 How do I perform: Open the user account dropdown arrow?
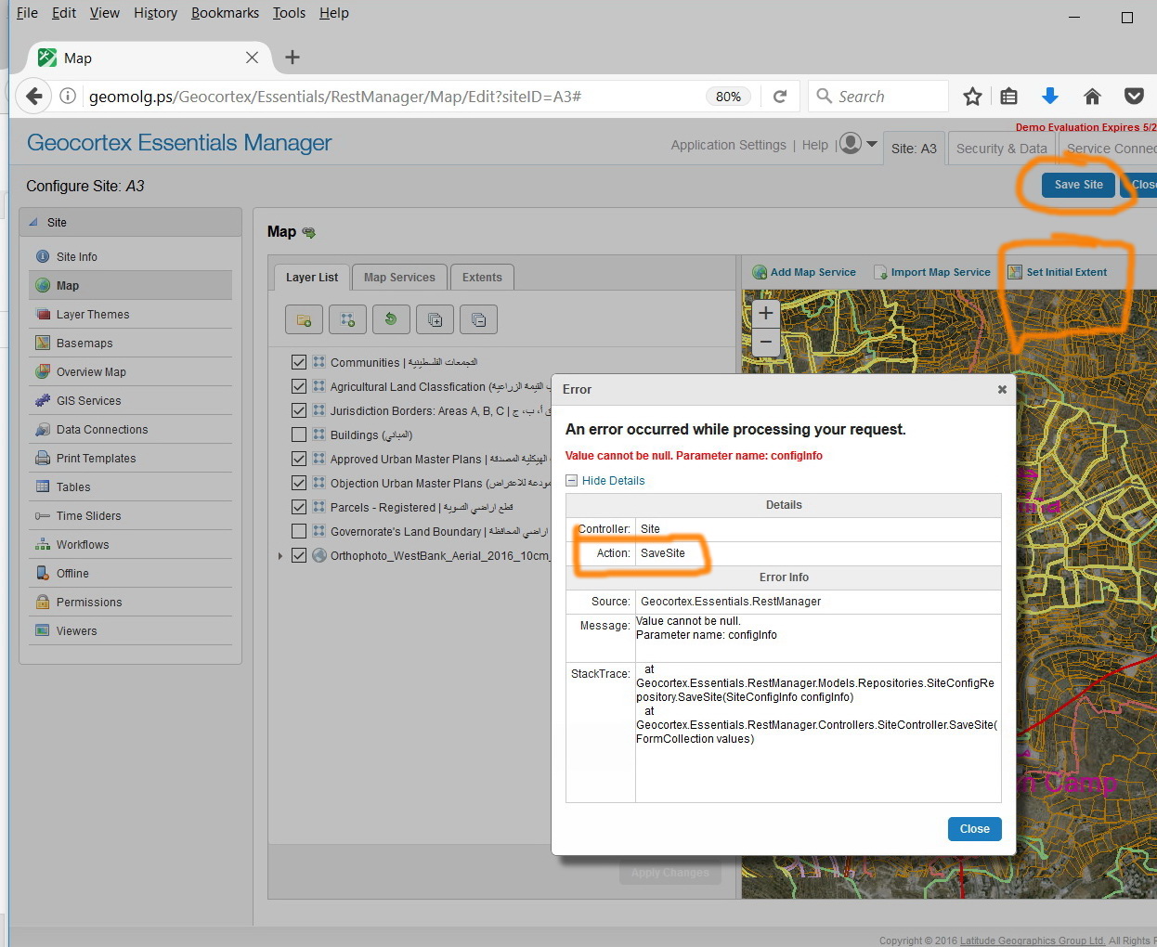coord(871,144)
